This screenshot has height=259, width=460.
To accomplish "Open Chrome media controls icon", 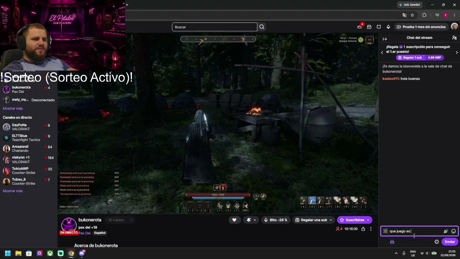I will point(437,15).
